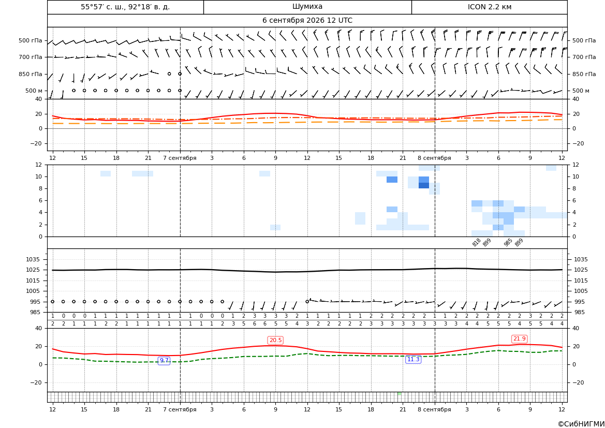The height and width of the screenshot is (428, 605).
Task: Click the red 20.5 maximum temperature label
Action: click(x=275, y=341)
